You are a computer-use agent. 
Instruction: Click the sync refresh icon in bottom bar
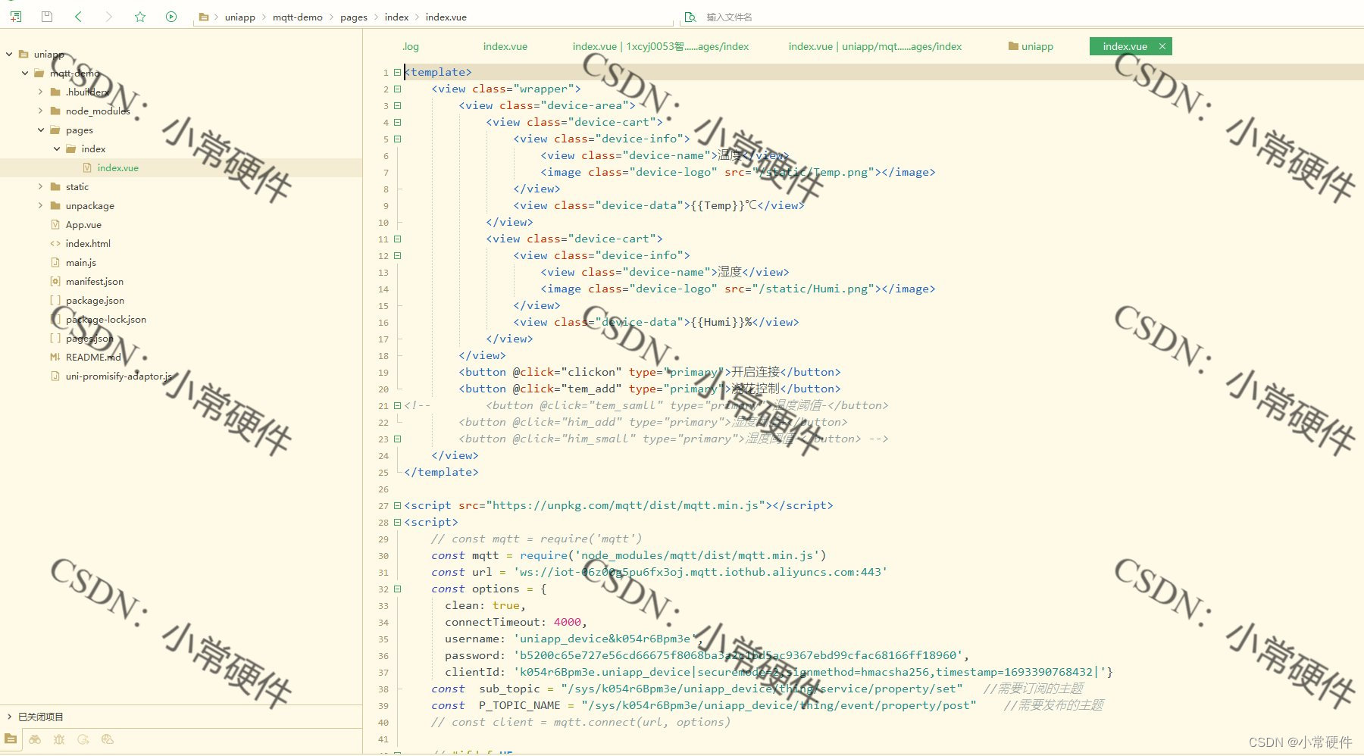(x=83, y=739)
